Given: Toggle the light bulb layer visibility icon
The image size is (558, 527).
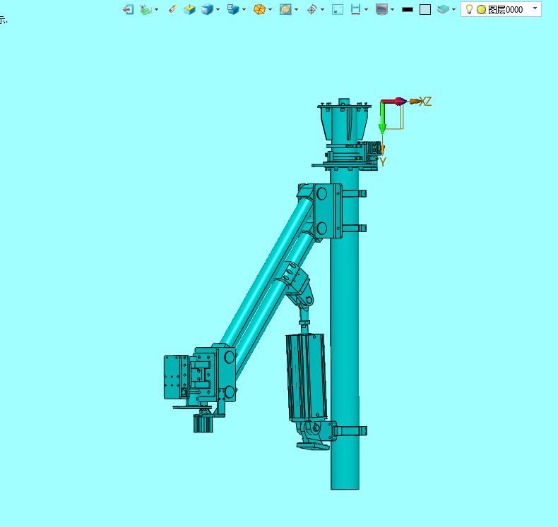Looking at the screenshot, I should coord(469,10).
